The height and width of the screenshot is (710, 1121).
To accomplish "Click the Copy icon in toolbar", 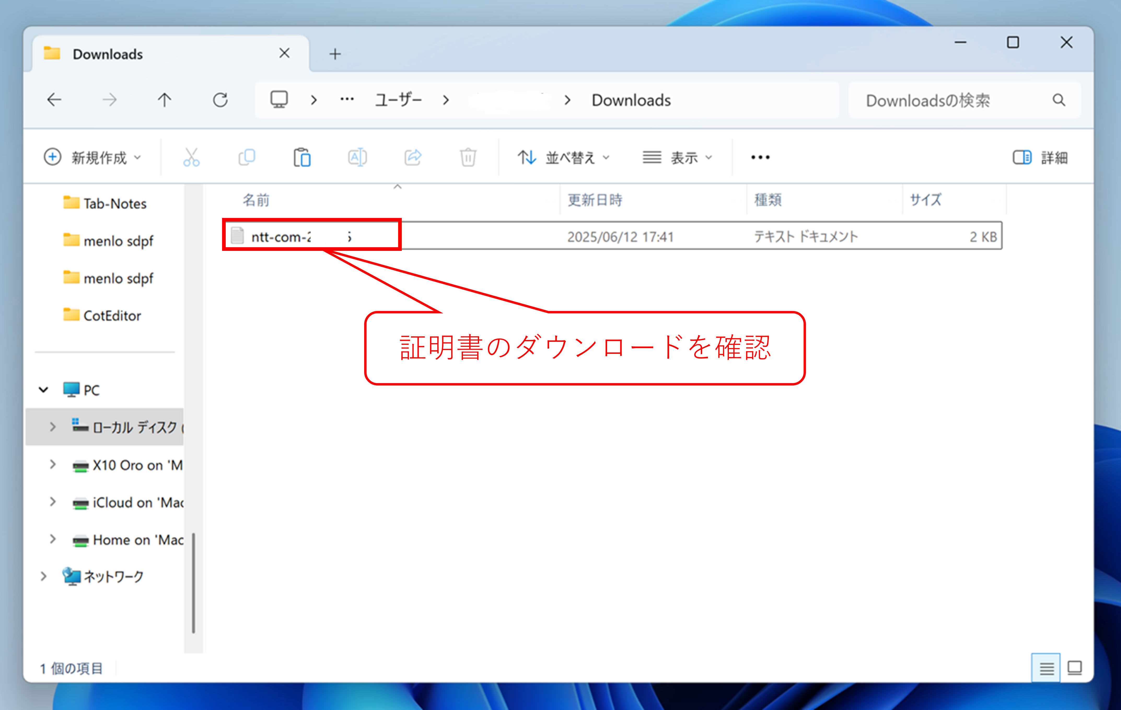I will coord(247,157).
